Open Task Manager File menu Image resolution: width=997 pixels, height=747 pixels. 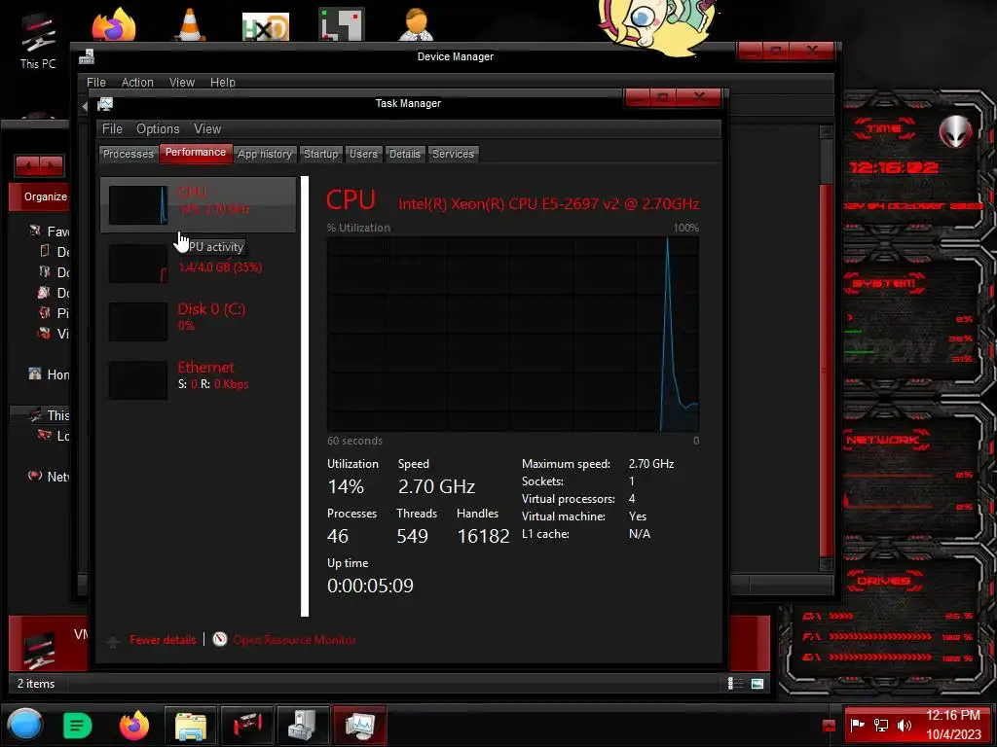(x=112, y=129)
